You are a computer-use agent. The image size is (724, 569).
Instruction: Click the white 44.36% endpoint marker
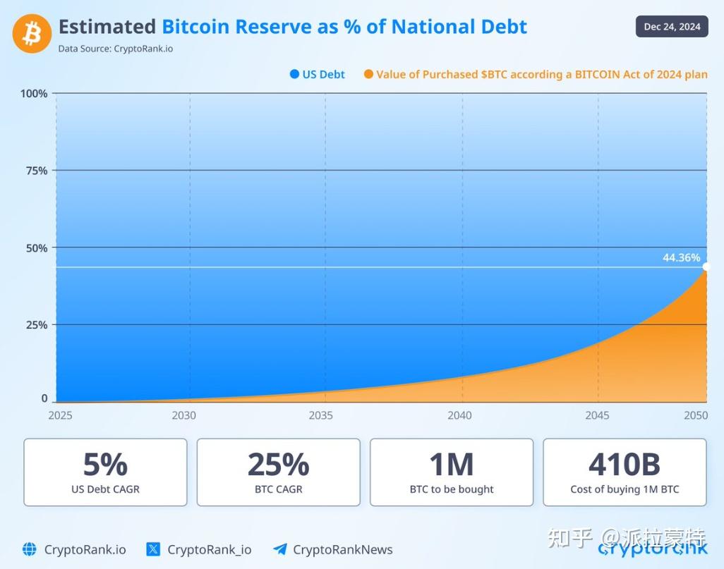click(706, 267)
